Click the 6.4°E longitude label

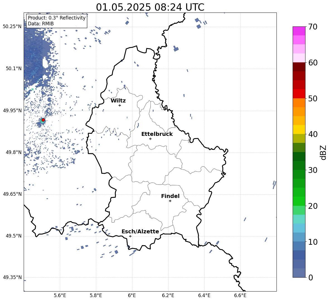click(x=204, y=296)
